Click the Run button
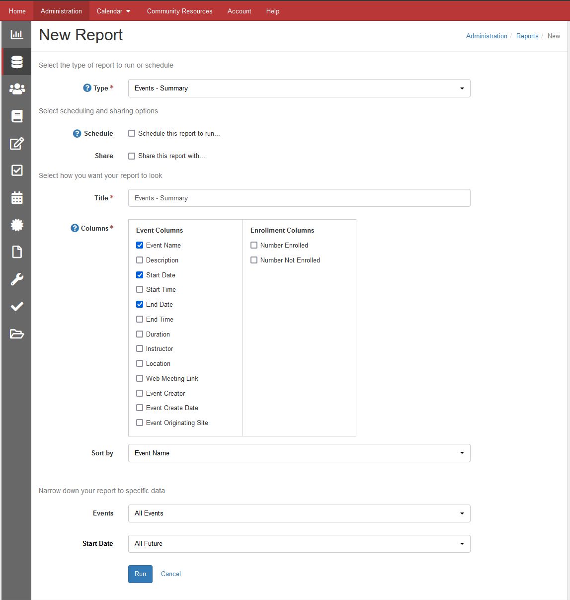The image size is (570, 600). [140, 574]
